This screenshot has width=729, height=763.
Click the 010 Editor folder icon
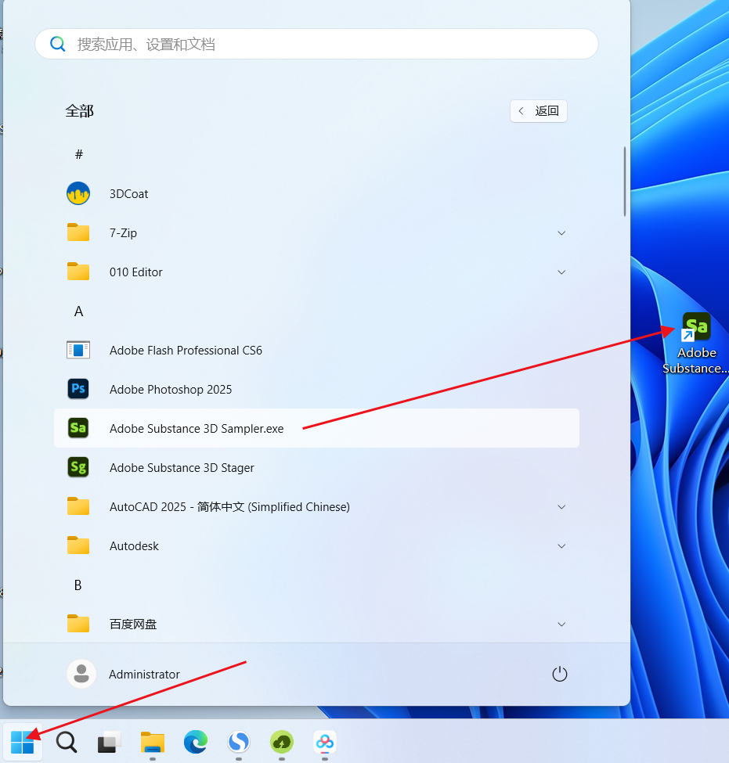78,272
